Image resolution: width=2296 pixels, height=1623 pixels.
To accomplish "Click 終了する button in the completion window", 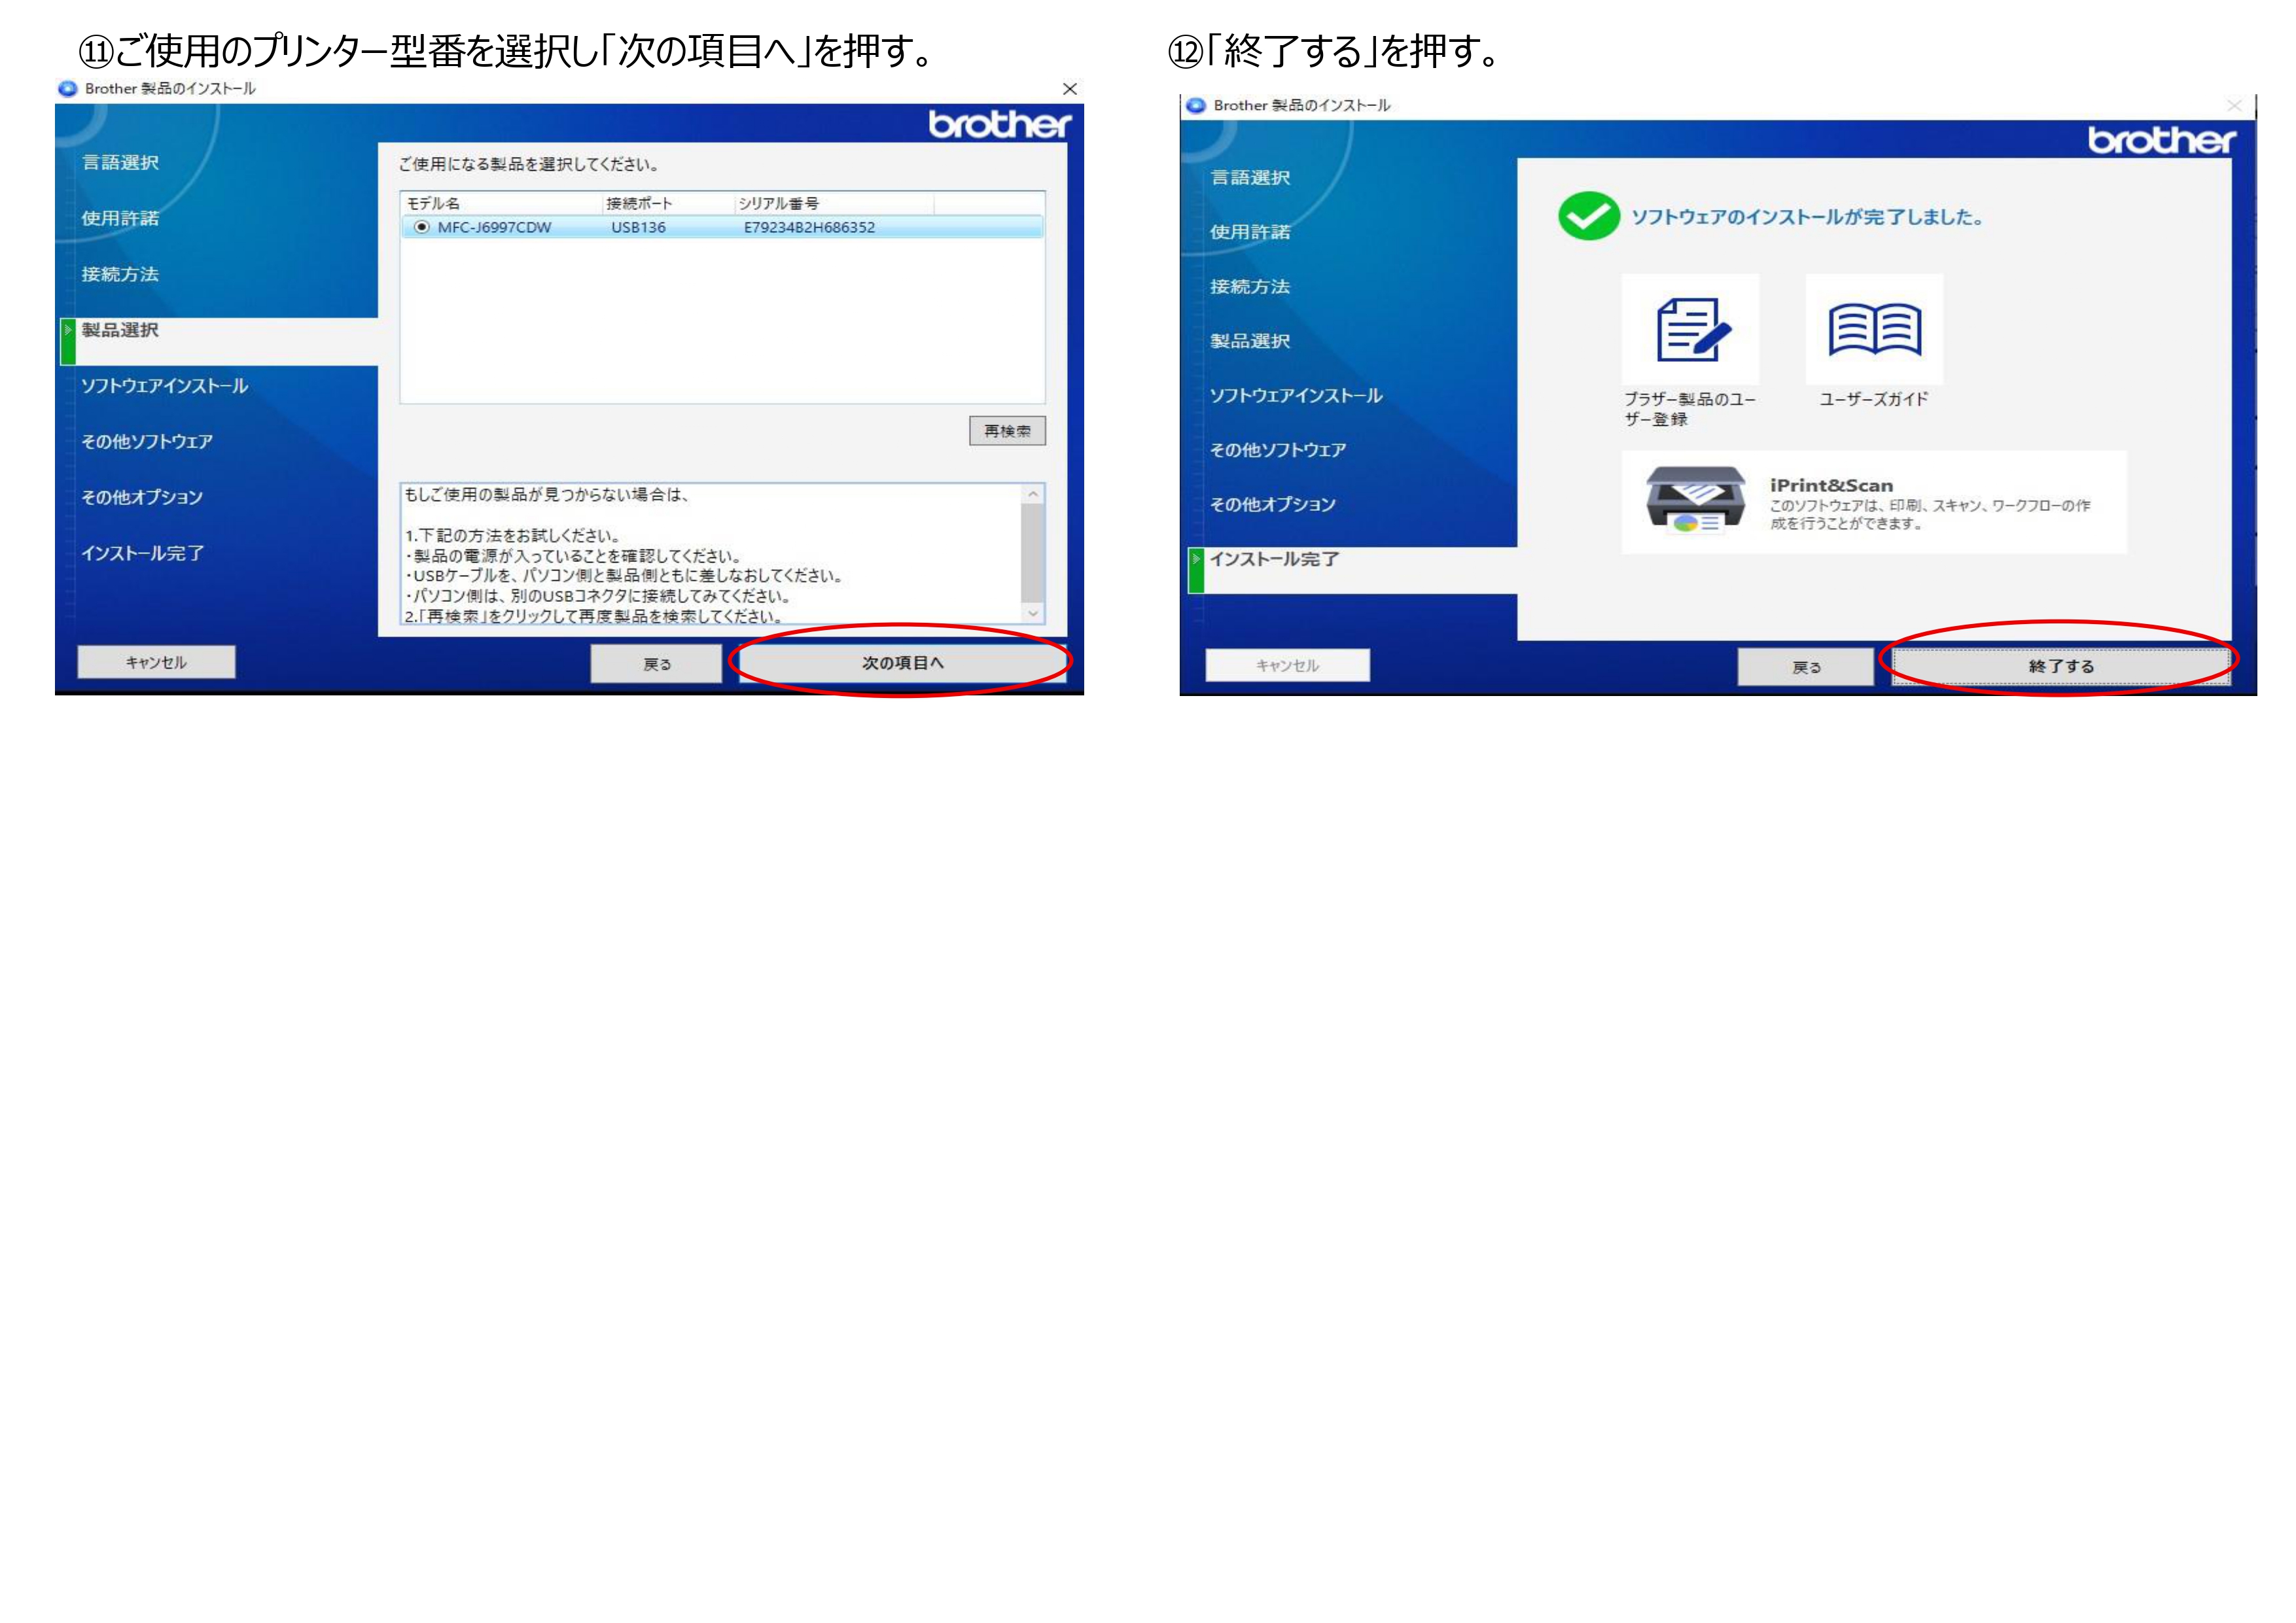I will click(2061, 666).
